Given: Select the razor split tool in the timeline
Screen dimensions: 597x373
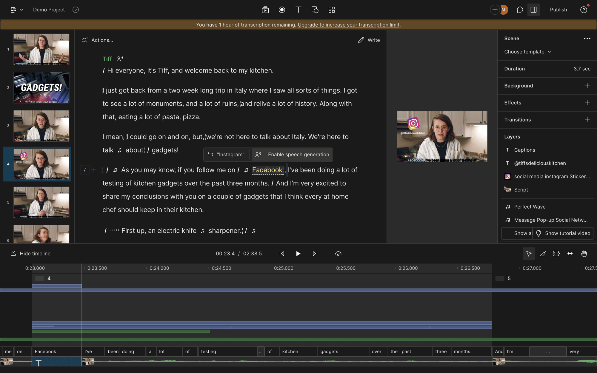Looking at the screenshot, I should [x=543, y=253].
